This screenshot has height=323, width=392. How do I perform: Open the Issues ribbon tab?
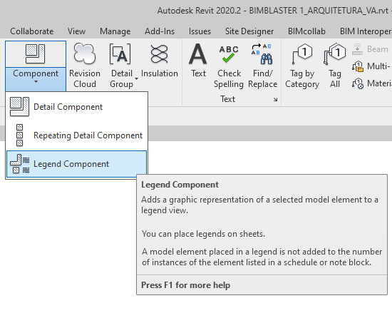200,31
